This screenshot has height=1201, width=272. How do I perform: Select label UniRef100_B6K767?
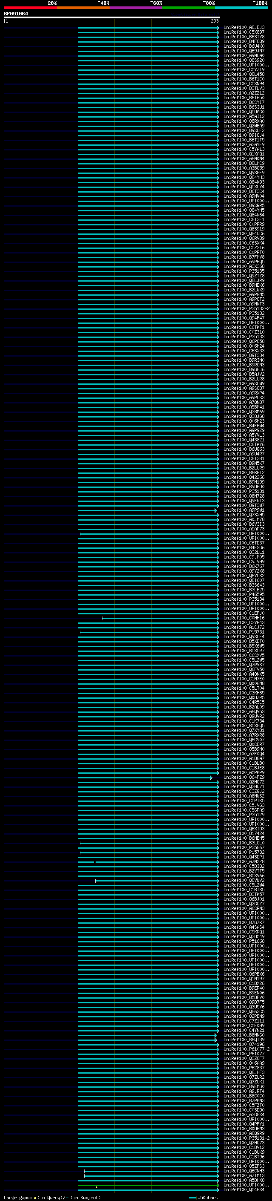coord(244,567)
